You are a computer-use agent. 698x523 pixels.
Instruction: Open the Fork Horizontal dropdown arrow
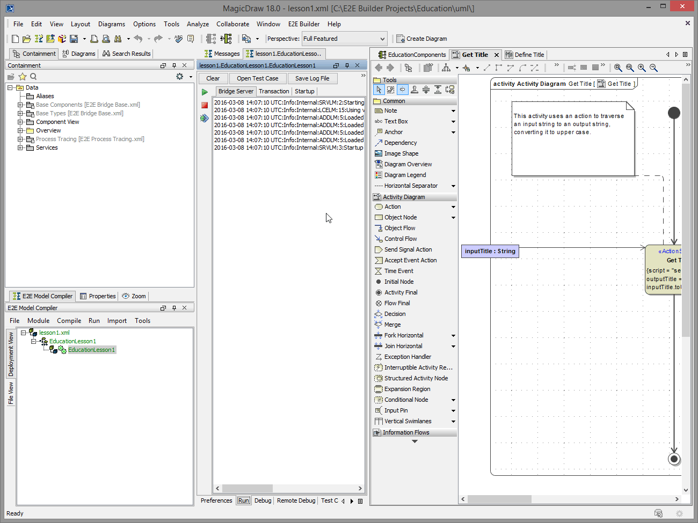[453, 335]
